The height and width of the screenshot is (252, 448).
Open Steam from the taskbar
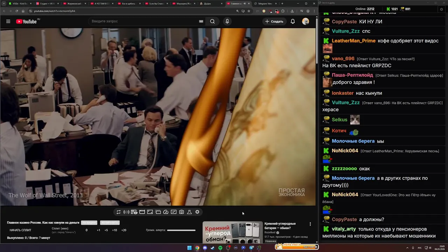[212, 248]
